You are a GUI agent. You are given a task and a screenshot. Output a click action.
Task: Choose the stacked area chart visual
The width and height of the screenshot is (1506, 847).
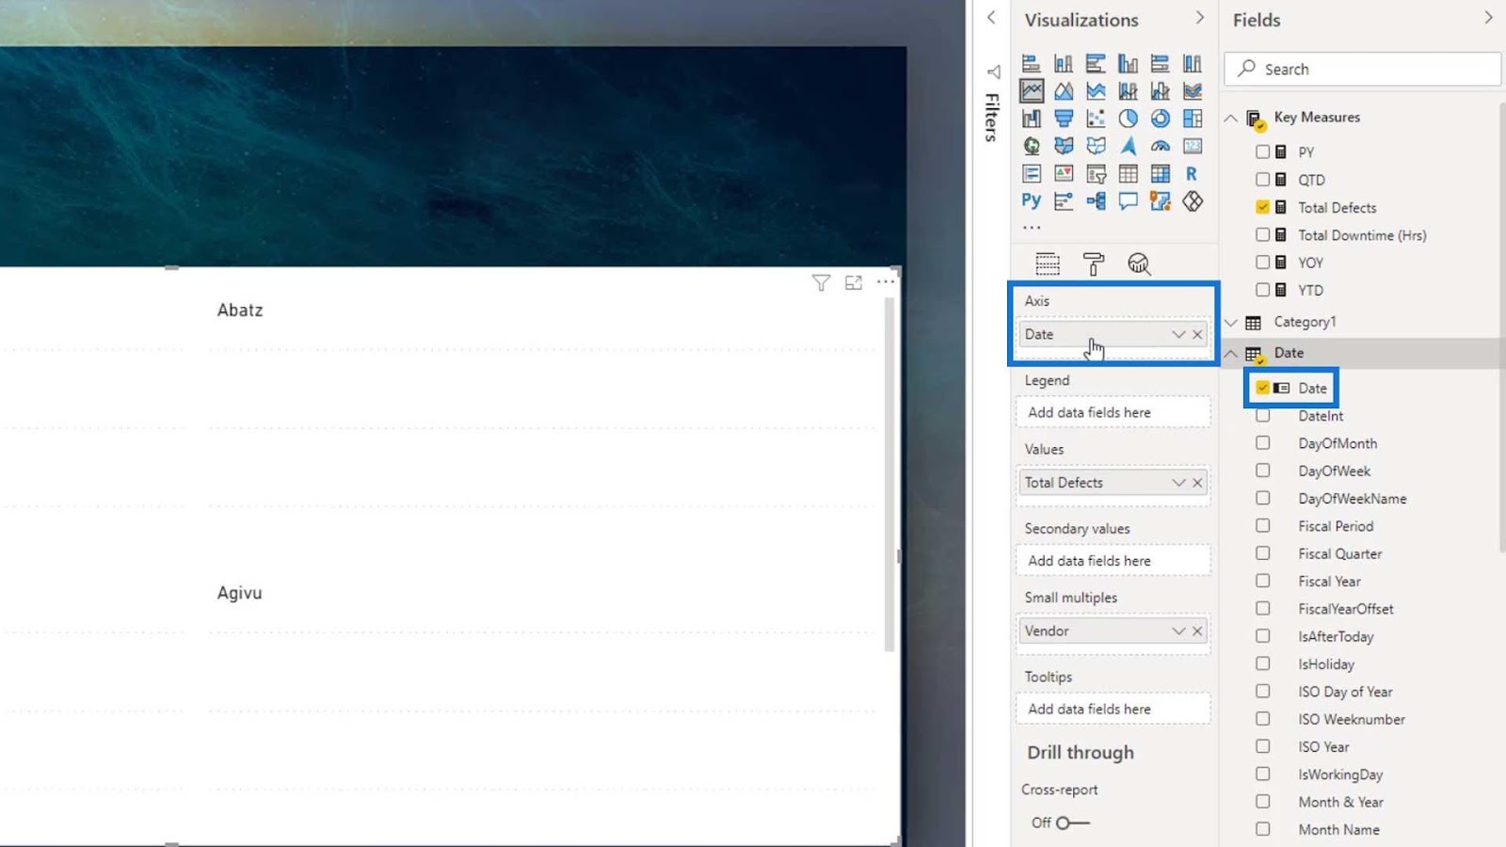click(x=1096, y=91)
